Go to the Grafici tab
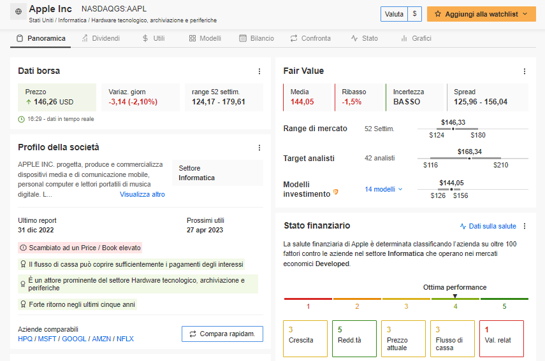545x361 pixels. 416,38
